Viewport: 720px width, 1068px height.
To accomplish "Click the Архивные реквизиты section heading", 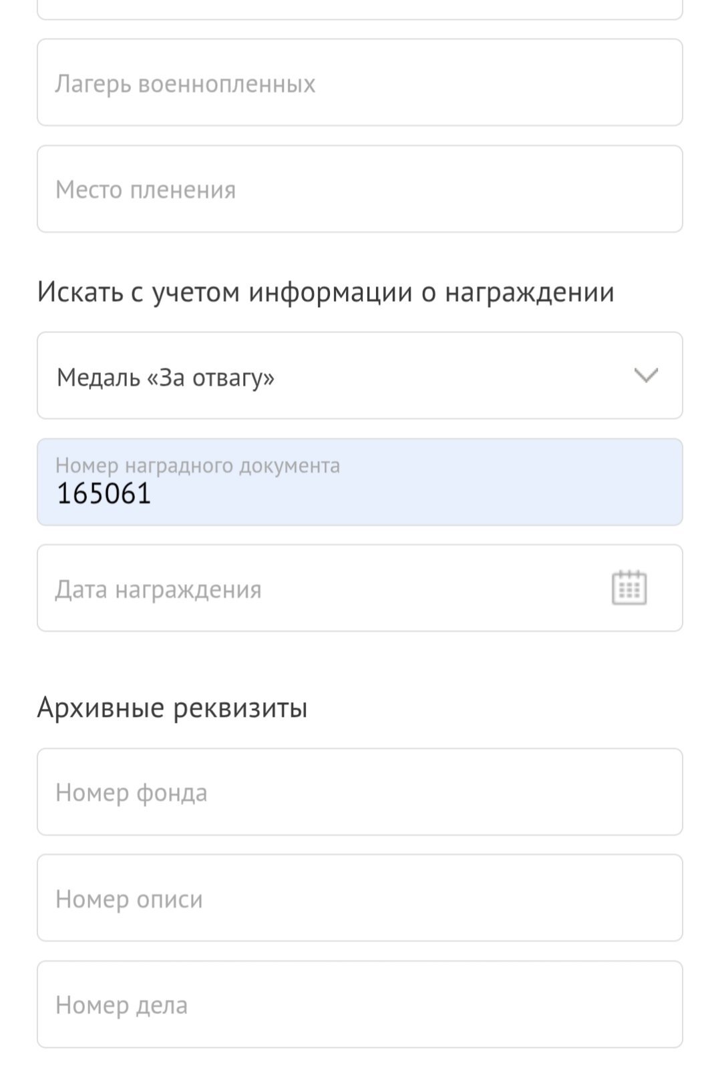I will 172,708.
